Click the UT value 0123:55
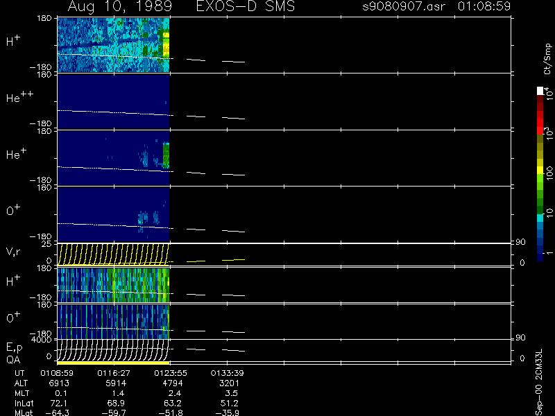The width and height of the screenshot is (555, 416). click(x=171, y=373)
